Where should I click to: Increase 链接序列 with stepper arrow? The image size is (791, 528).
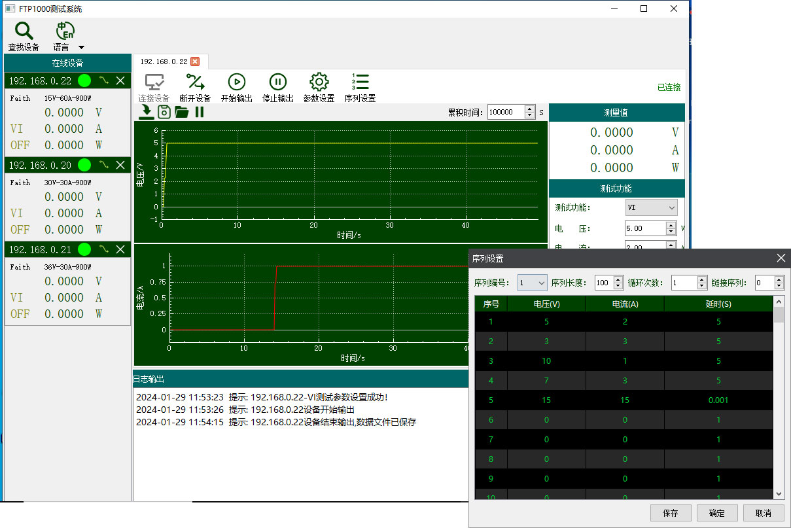coord(779,279)
